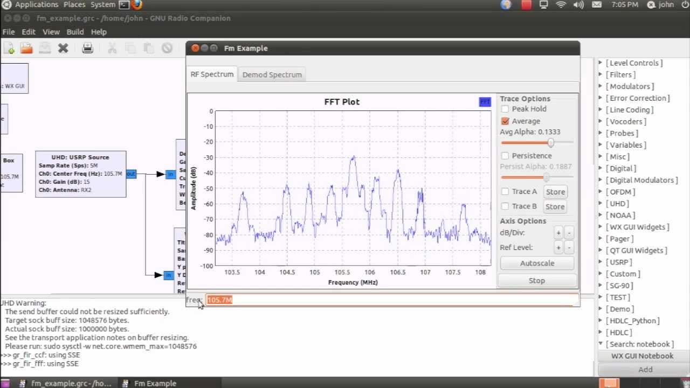Open the Build menu
This screenshot has width=690, height=388.
[75, 32]
